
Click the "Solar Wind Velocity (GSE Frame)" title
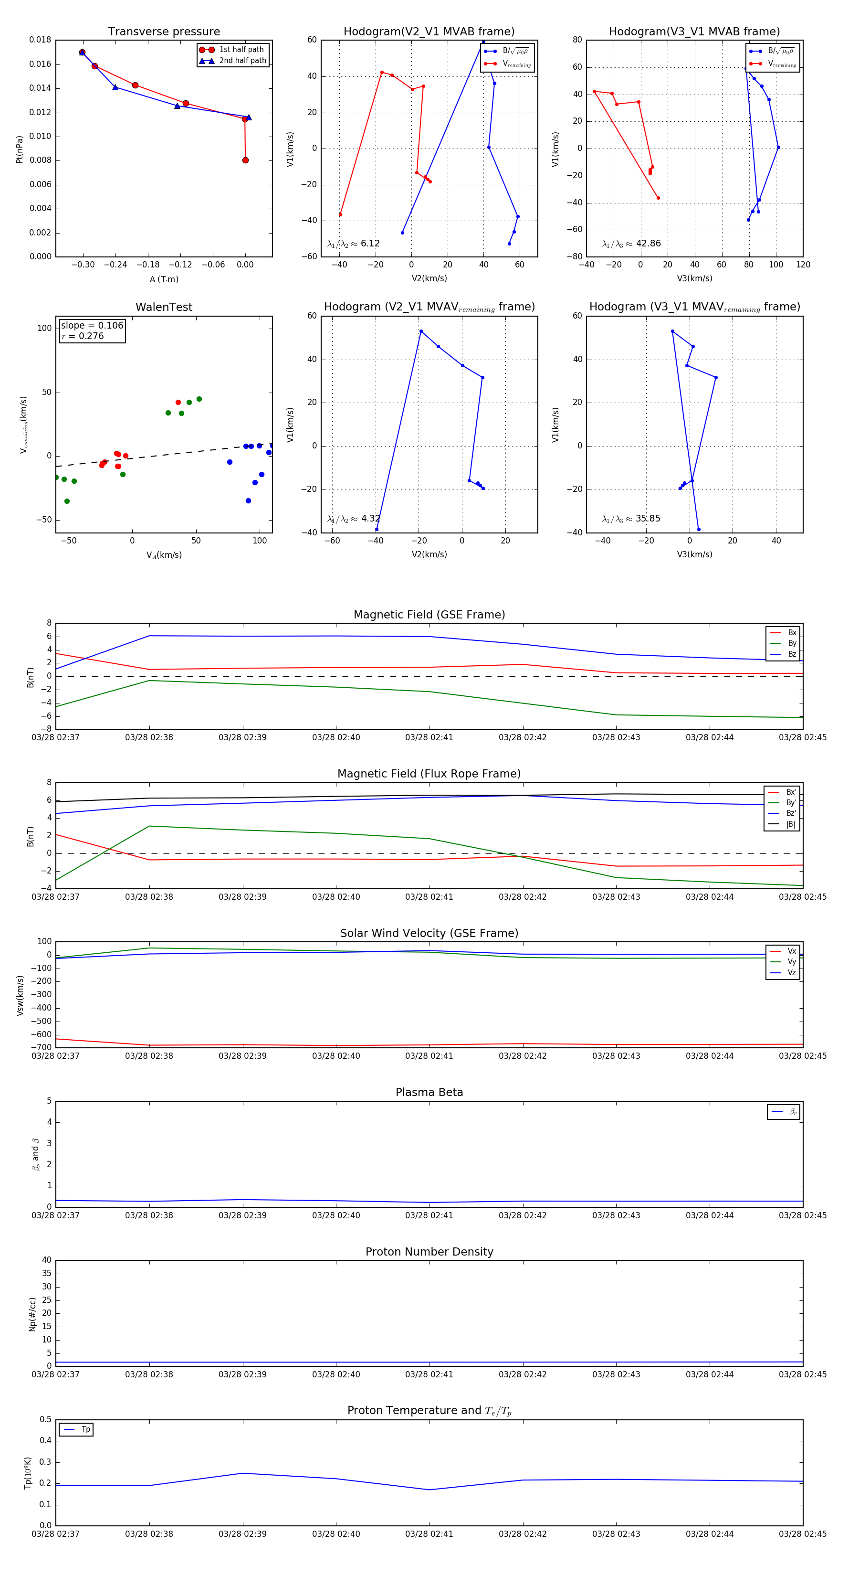[429, 933]
